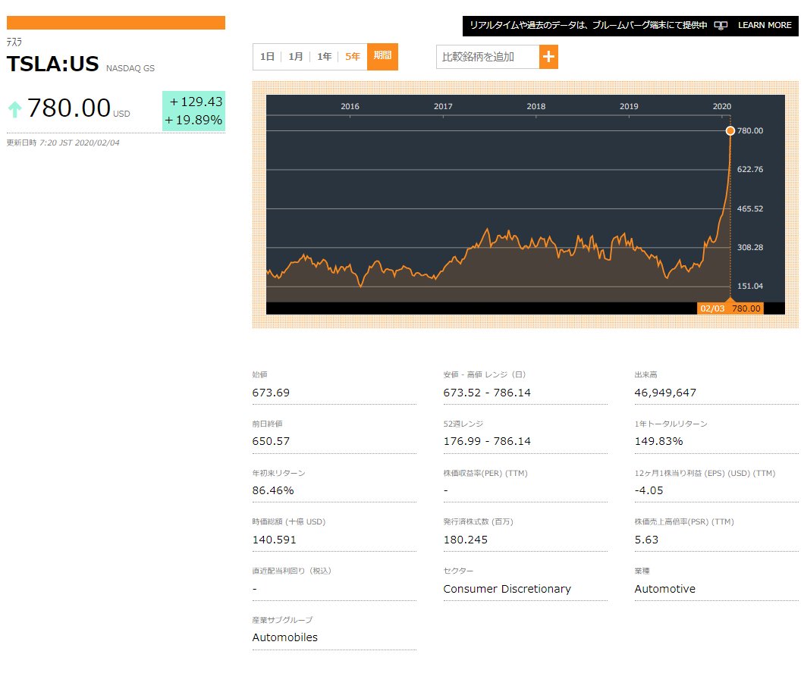The width and height of the screenshot is (804, 673).
Task: Click the 1-year total return 149.83%
Action: pos(659,442)
